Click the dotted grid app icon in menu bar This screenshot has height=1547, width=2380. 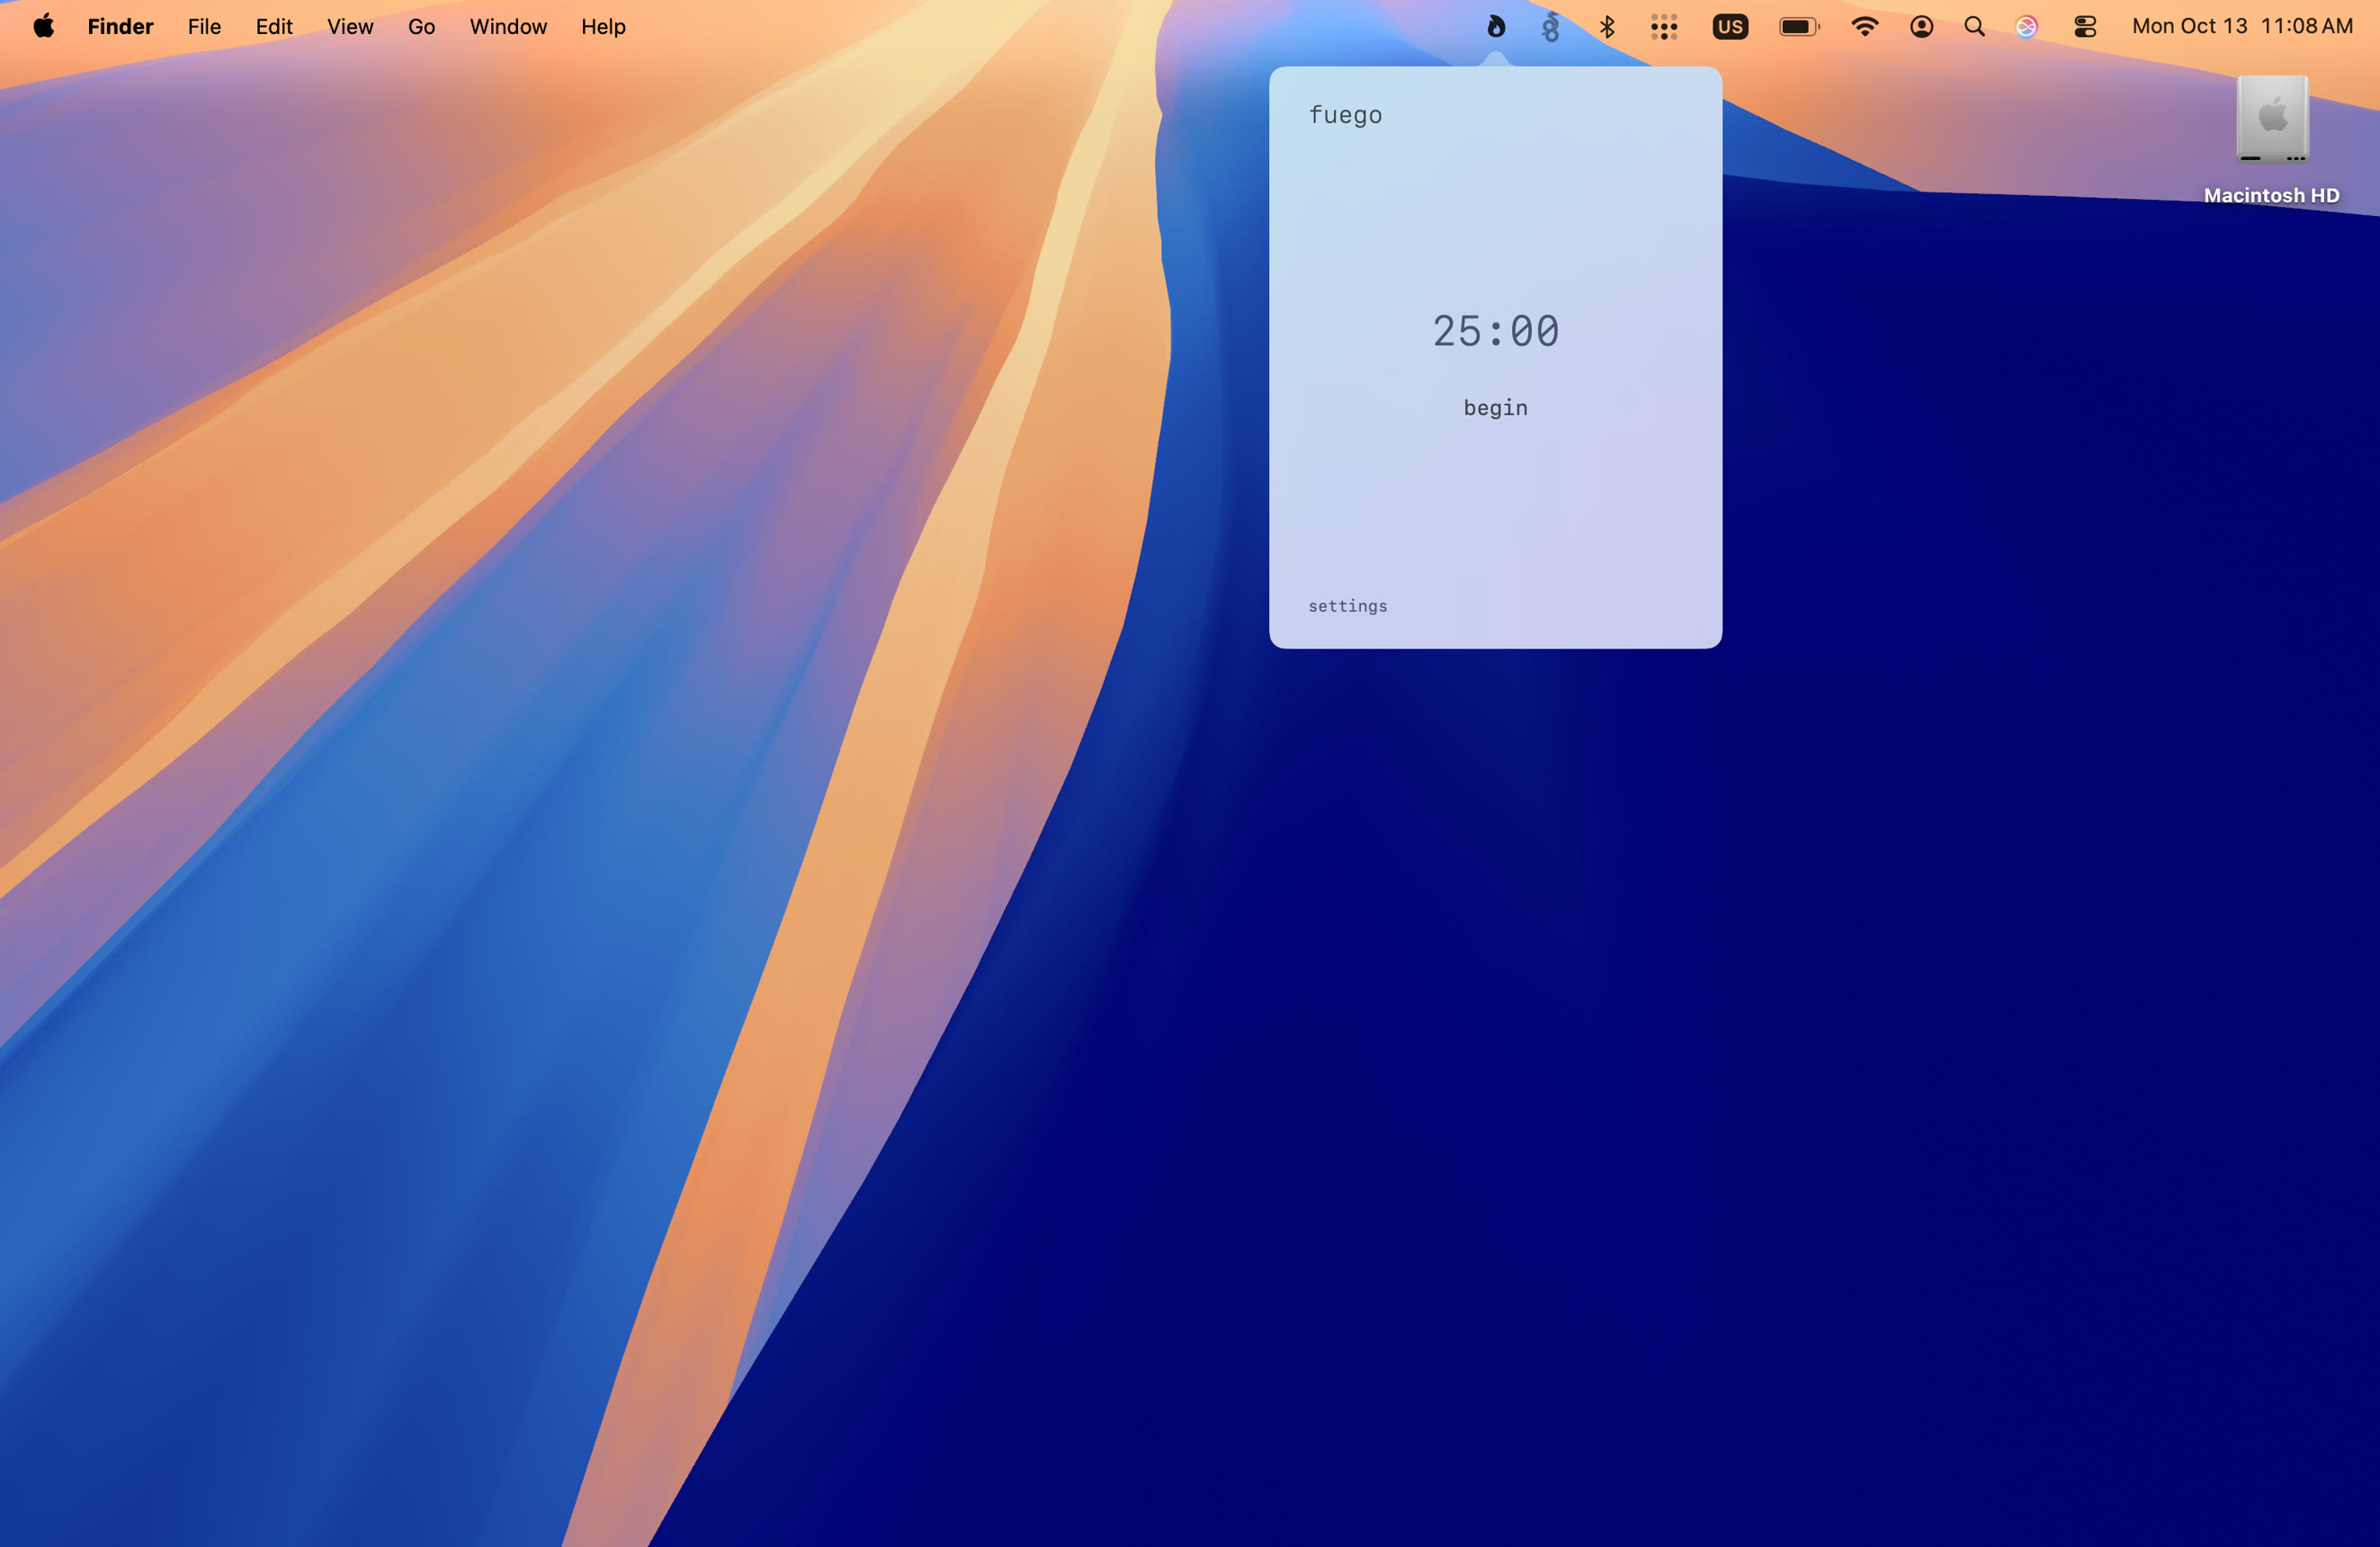click(x=1664, y=27)
